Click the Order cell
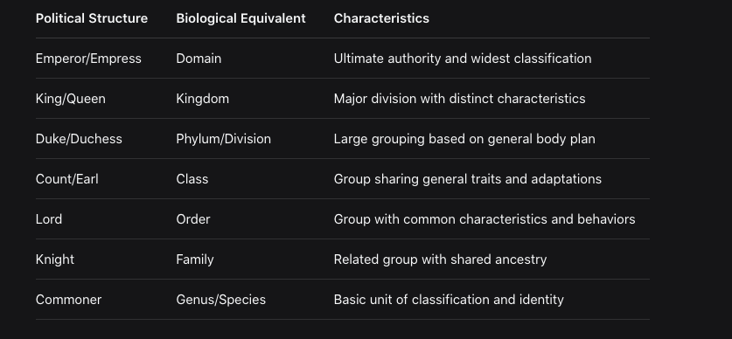This screenshot has width=732, height=339. [x=192, y=219]
